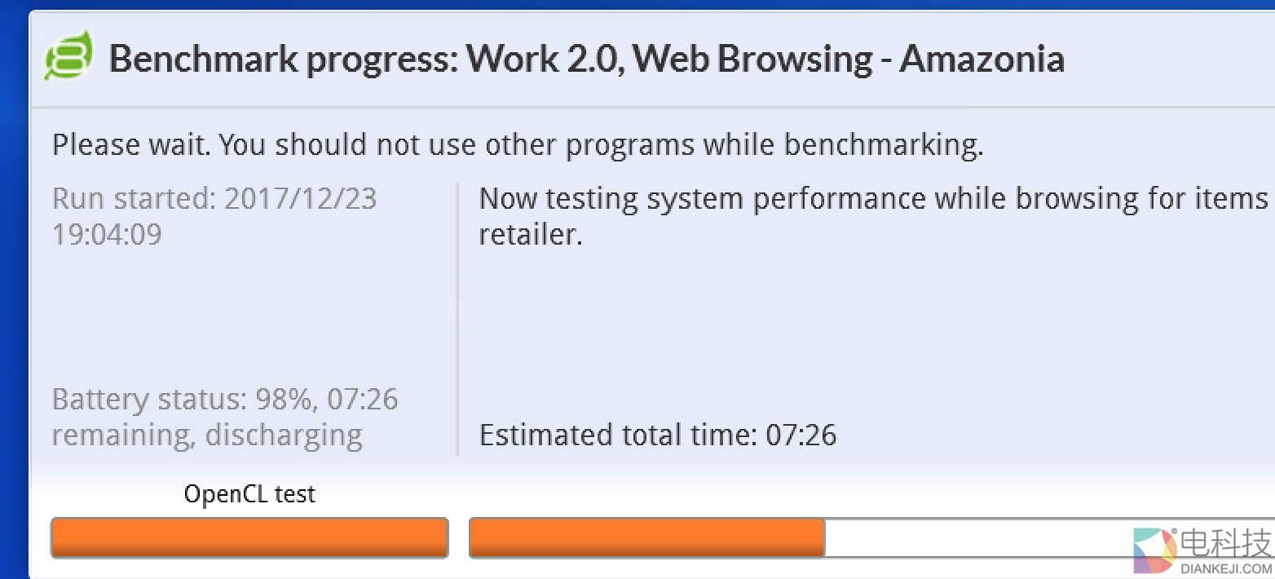Click the green PCMark logo icon
This screenshot has height=579, width=1275.
coord(68,56)
